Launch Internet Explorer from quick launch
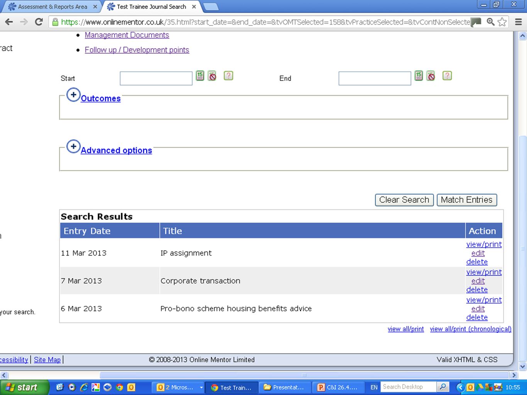This screenshot has height=395, width=527. (84, 387)
